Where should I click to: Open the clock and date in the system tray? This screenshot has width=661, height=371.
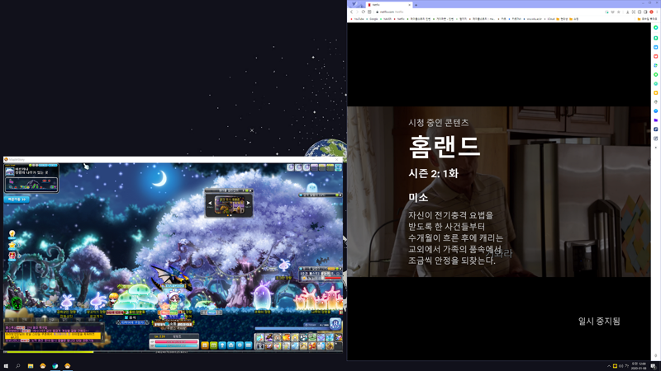tap(639, 366)
